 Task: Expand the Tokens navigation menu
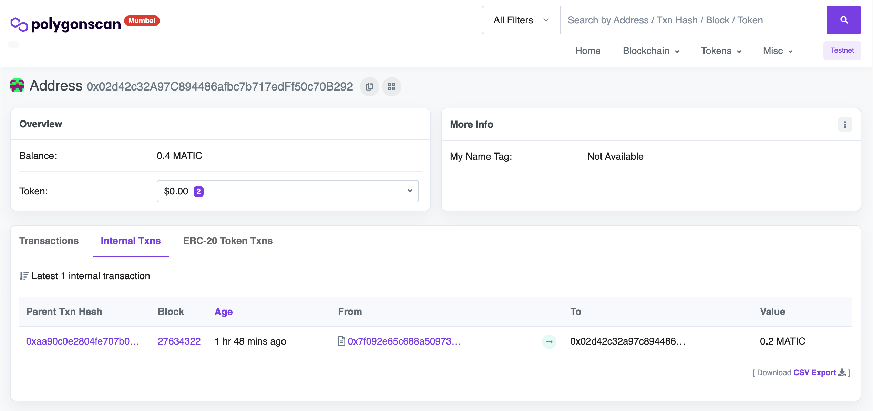click(x=721, y=51)
